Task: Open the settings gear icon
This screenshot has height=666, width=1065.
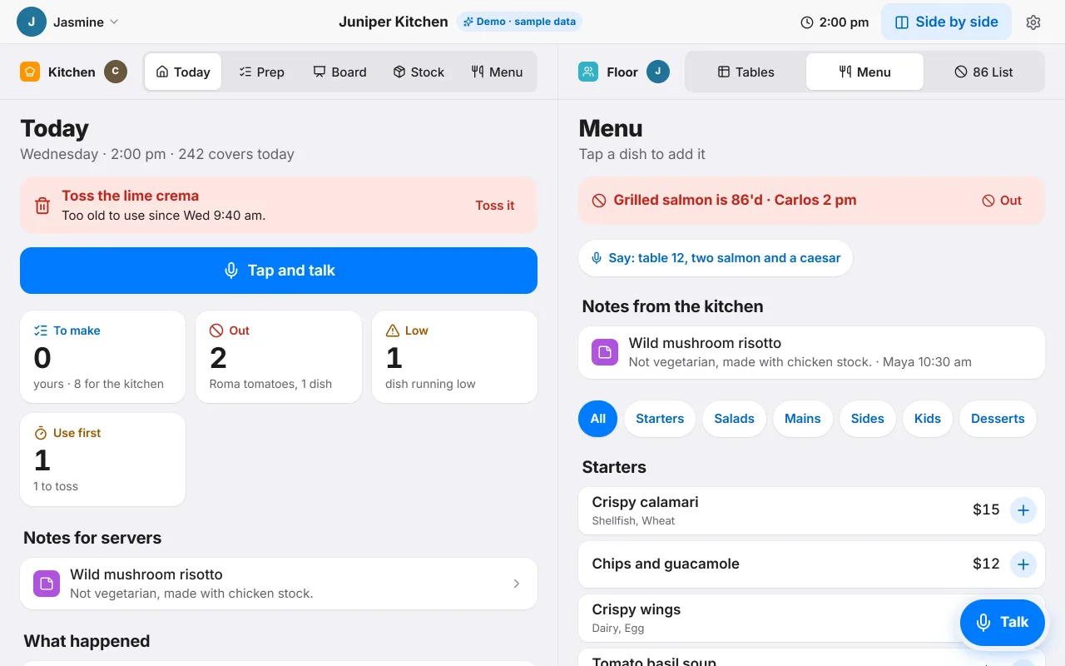Action: pos(1033,22)
